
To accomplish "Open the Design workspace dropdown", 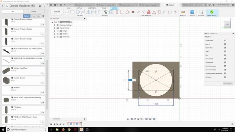I will point(57,12).
